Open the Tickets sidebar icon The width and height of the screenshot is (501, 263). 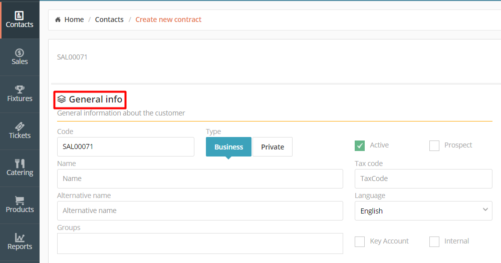pyautogui.click(x=20, y=126)
